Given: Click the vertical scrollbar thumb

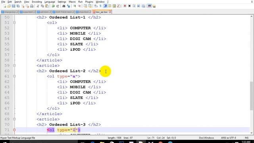Looking at the screenshot, I should tap(251, 96).
